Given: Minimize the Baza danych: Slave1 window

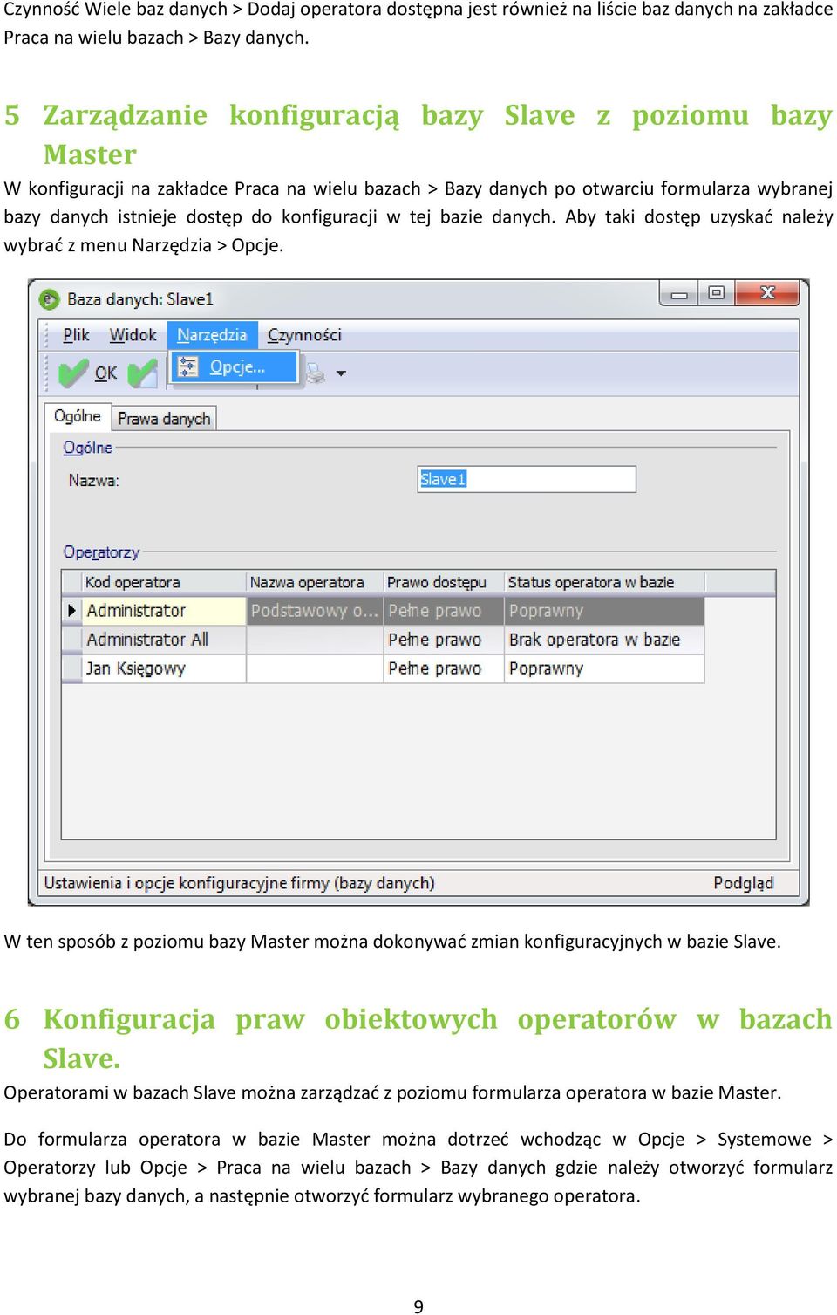Looking at the screenshot, I should click(x=679, y=293).
